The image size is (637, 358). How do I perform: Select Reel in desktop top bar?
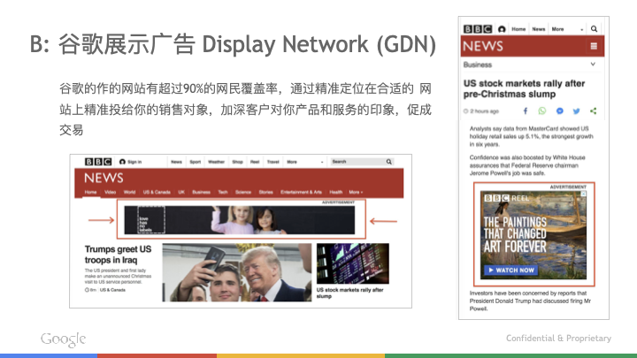(x=255, y=162)
